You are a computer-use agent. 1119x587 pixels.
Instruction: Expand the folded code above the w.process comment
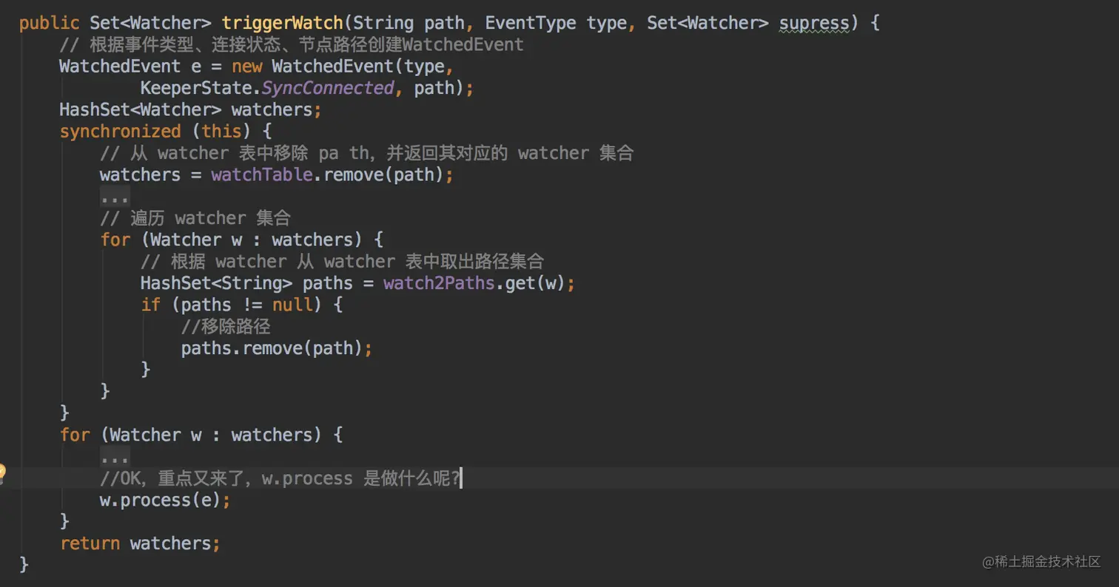(x=115, y=457)
